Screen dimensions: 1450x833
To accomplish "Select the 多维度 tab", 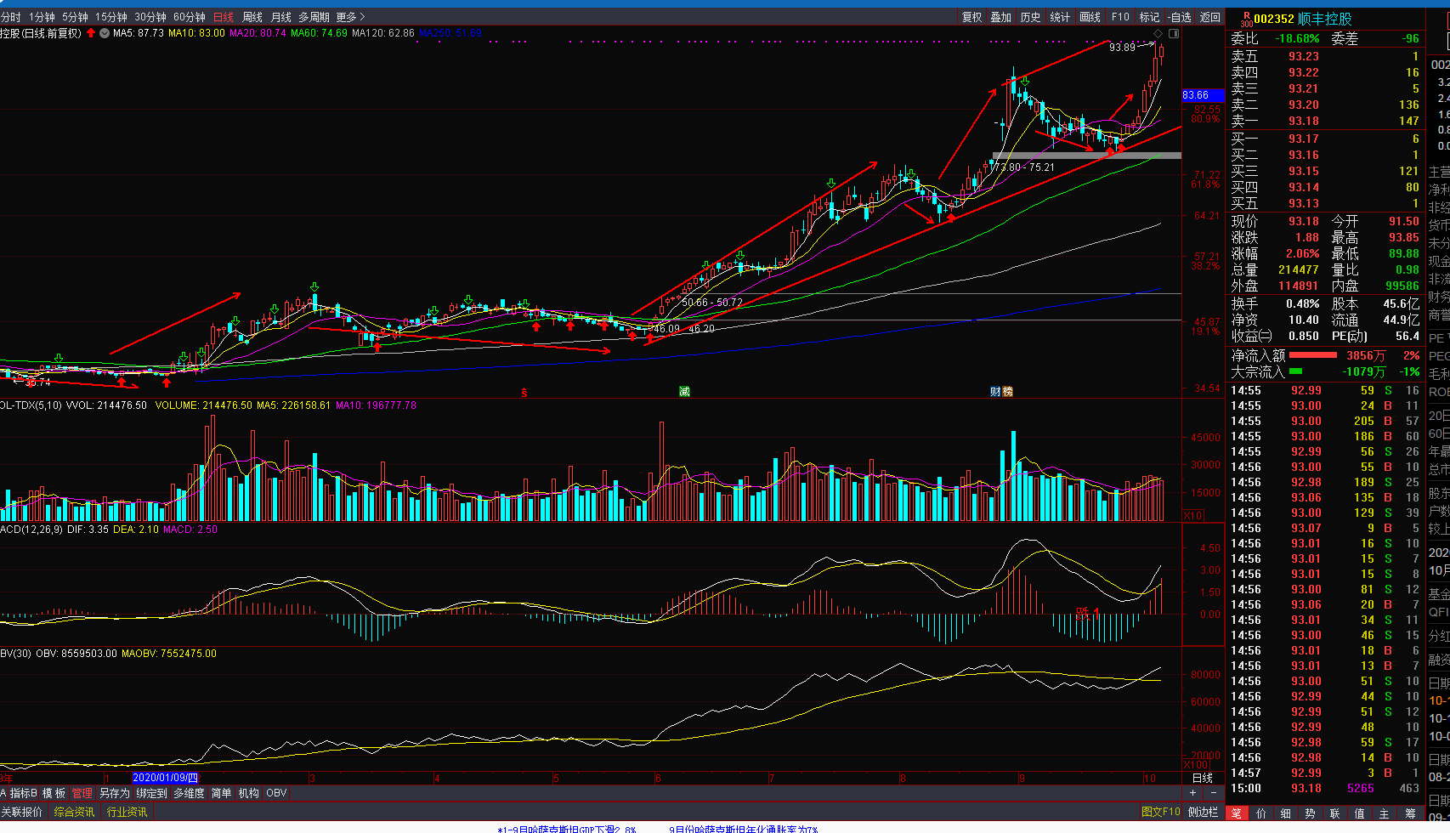I will tap(189, 793).
